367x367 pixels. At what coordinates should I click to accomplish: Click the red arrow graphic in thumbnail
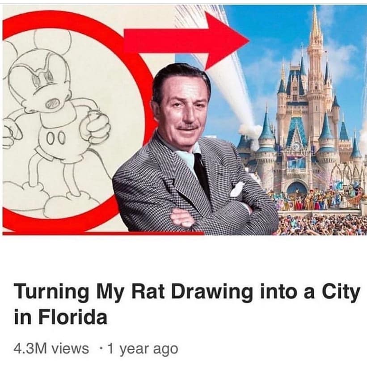tap(186, 41)
